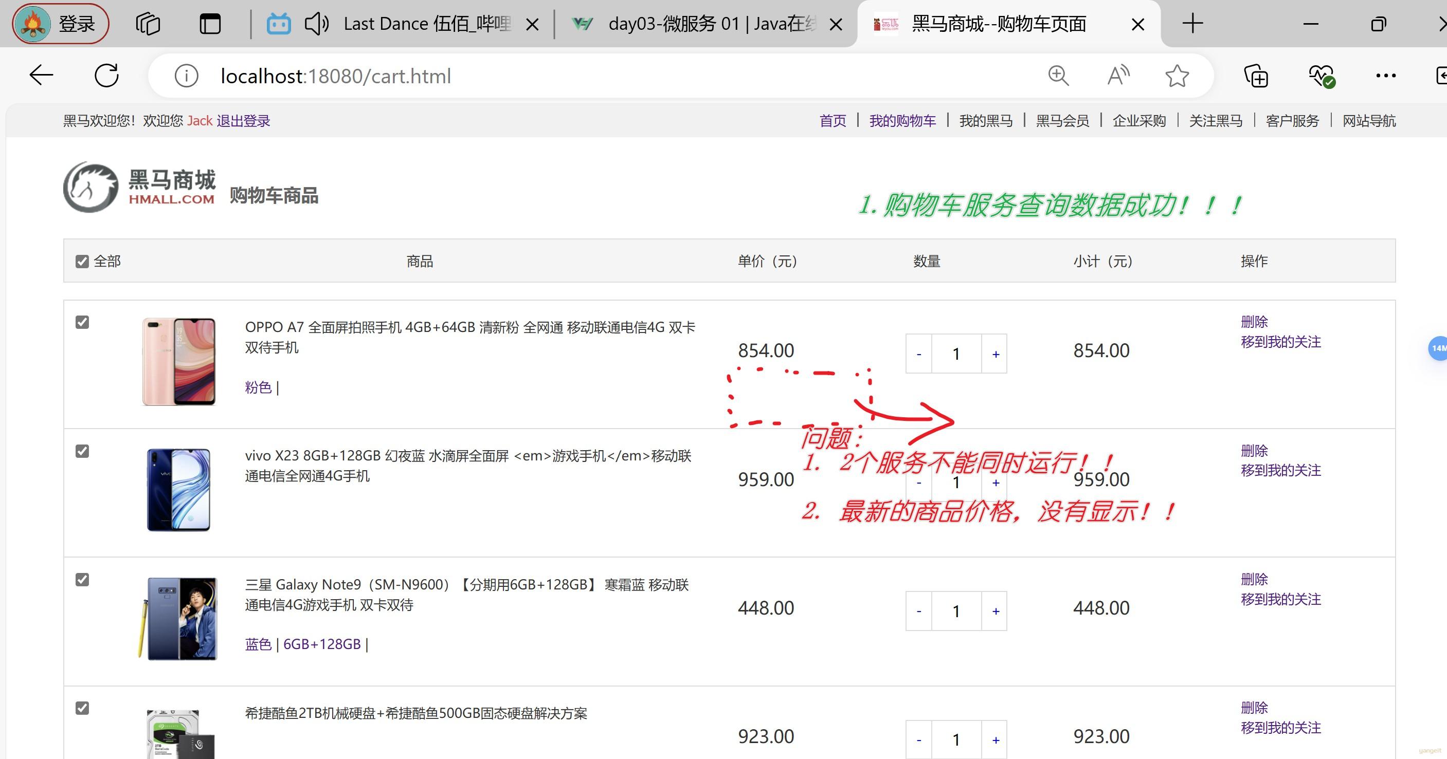
Task: Delete the OPPO A7 cart item
Action: coord(1254,322)
